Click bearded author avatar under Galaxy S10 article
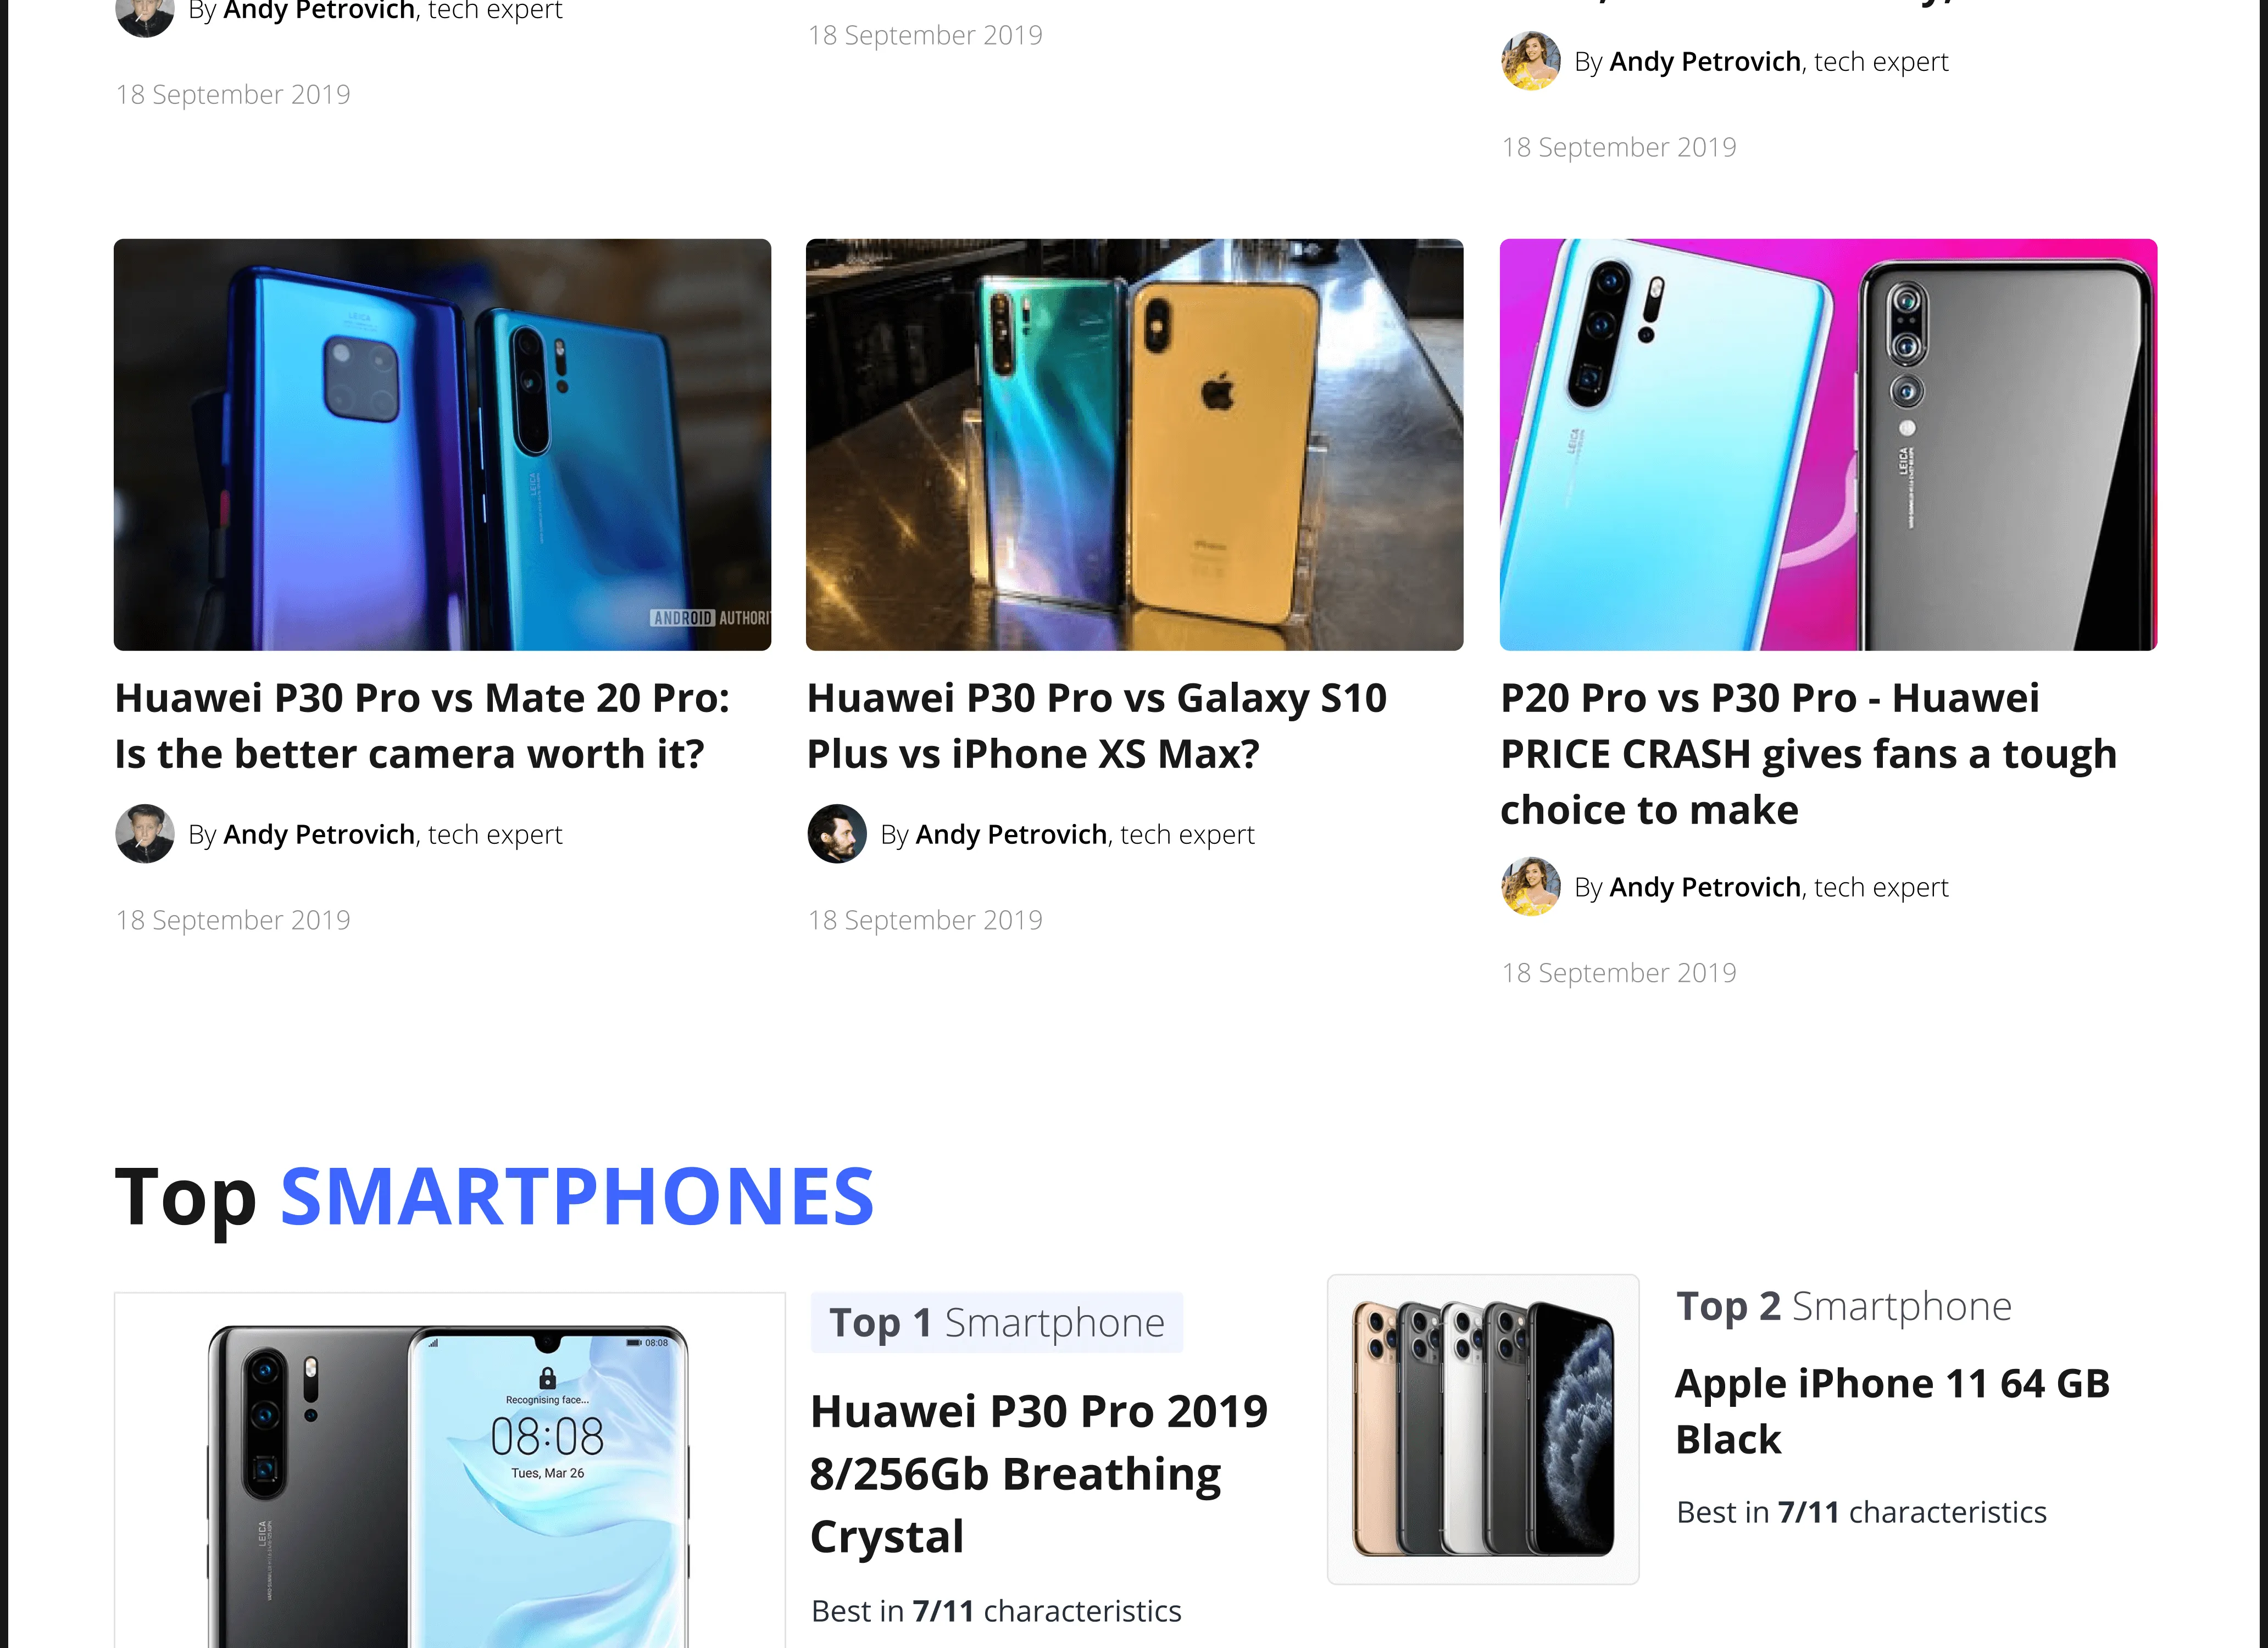Image resolution: width=2268 pixels, height=1648 pixels. point(837,833)
